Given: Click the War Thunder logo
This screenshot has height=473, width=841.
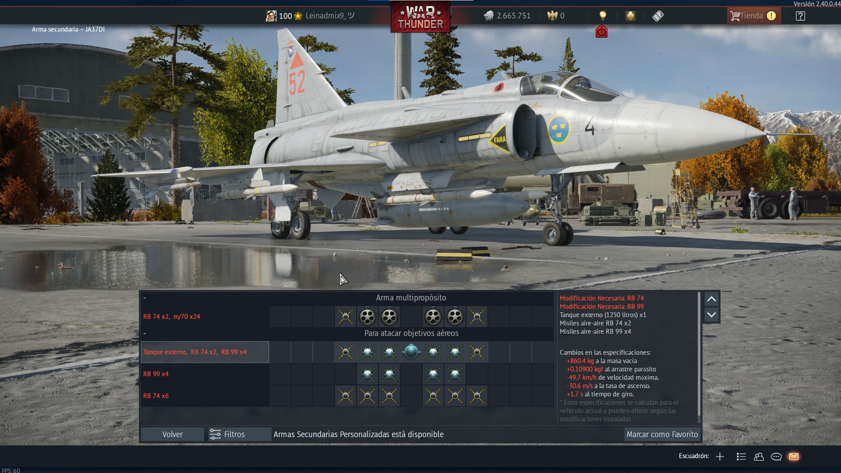Looking at the screenshot, I should (x=420, y=17).
